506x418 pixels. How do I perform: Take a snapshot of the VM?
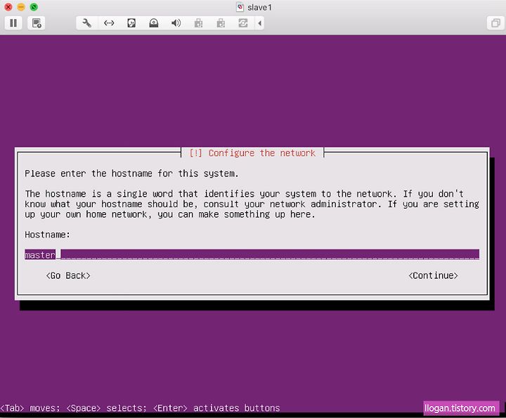[36, 23]
